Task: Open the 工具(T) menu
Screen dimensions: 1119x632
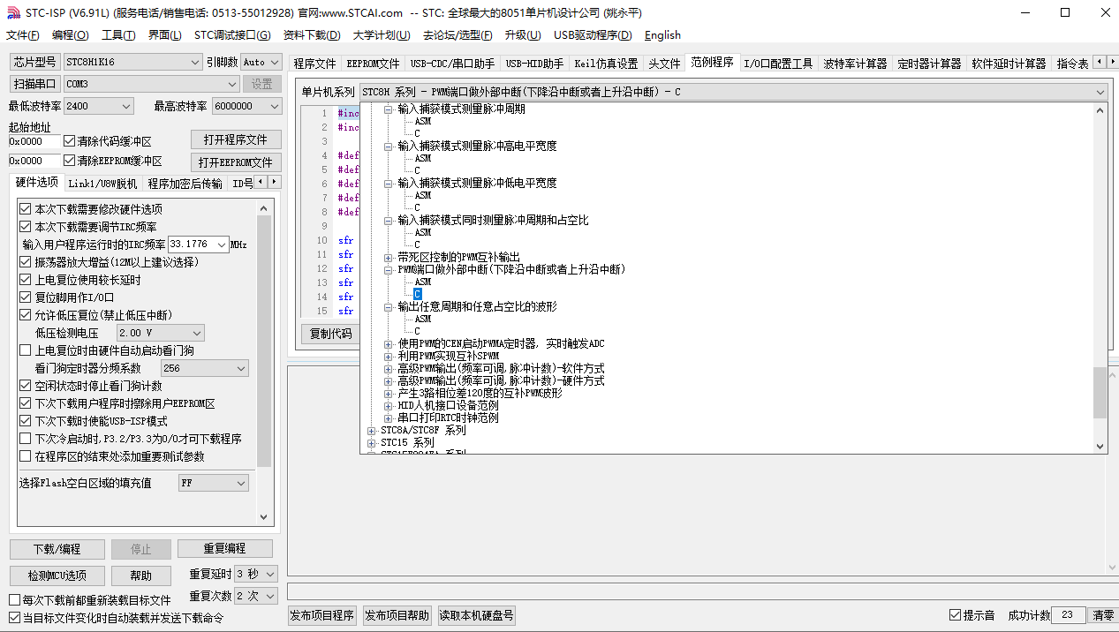Action: [118, 35]
